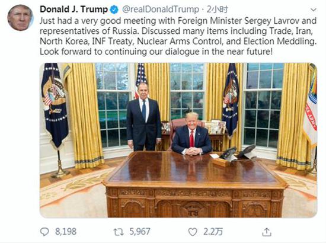Click the standing man in the photo
The height and width of the screenshot is (243, 326).
(x=143, y=117)
